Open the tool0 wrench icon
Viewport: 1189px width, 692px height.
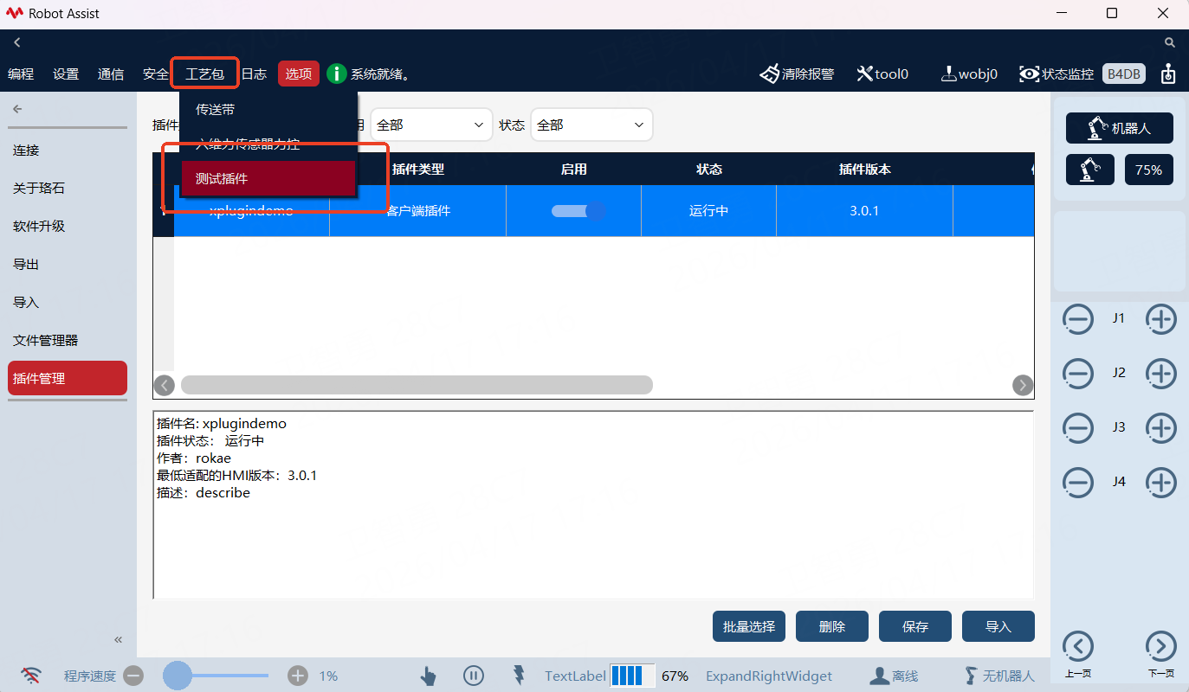[864, 74]
